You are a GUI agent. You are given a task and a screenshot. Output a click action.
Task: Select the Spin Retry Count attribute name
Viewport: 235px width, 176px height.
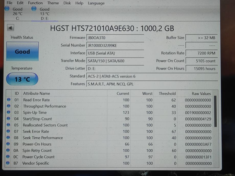pyautogui.click(x=37, y=150)
